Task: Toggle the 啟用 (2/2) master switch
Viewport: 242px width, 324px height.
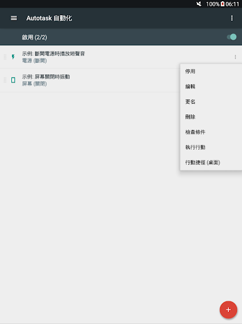Action: pyautogui.click(x=232, y=37)
